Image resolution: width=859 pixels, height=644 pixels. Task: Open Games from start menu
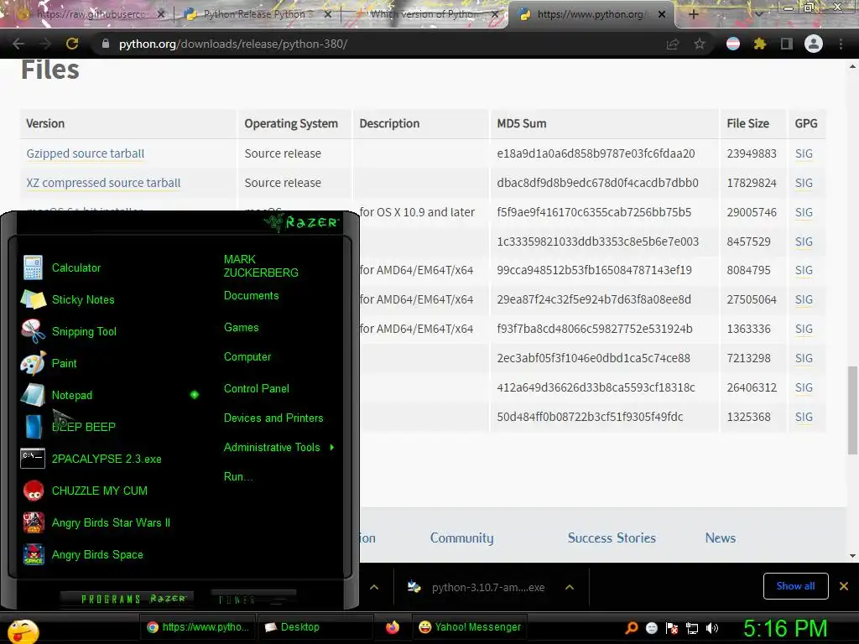241,328
